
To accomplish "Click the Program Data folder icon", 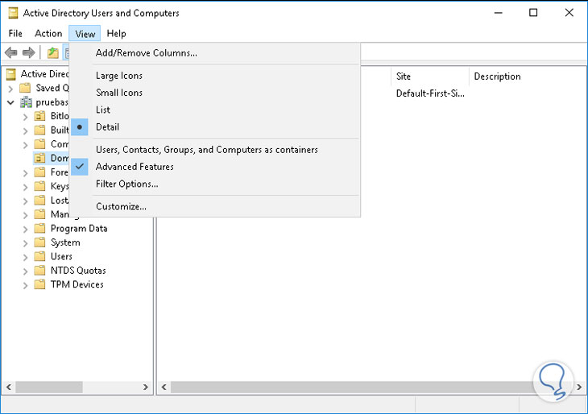I will (39, 229).
